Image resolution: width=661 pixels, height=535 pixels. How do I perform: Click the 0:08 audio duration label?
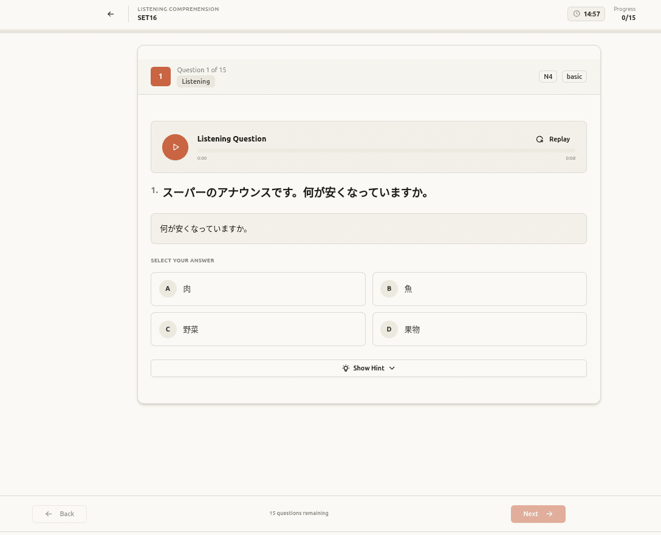pos(570,158)
